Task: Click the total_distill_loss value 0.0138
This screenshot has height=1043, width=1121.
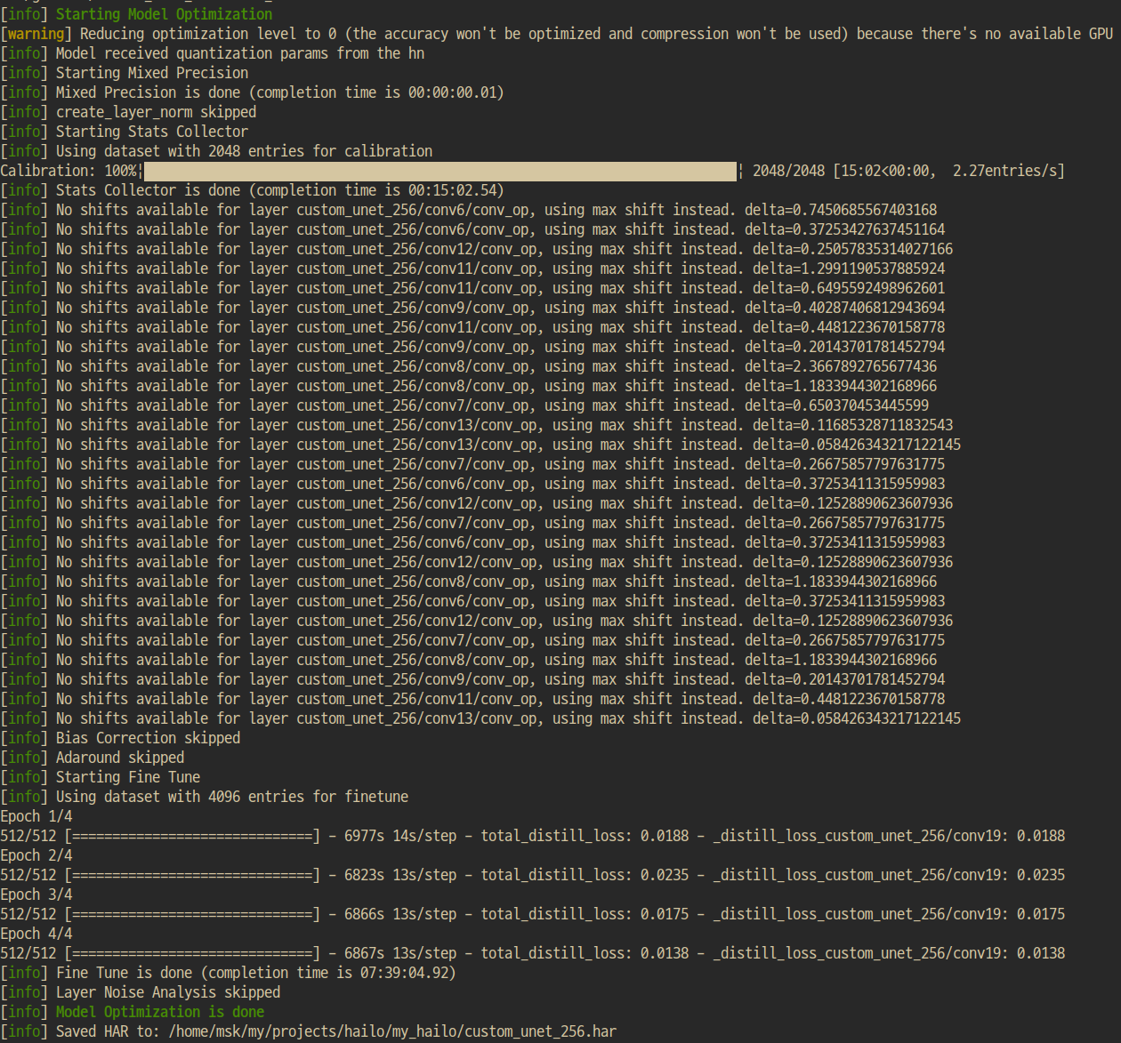Action: point(665,953)
